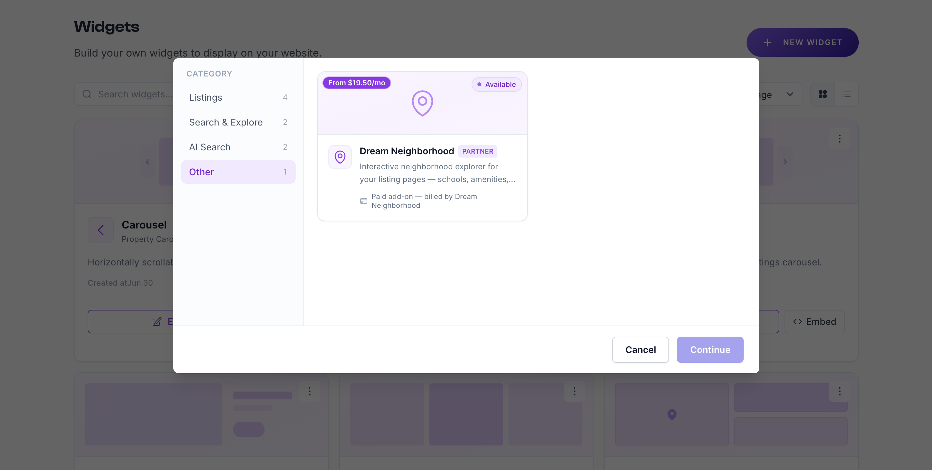Click the carousel preview right arrow
This screenshot has width=932, height=470.
click(x=785, y=161)
